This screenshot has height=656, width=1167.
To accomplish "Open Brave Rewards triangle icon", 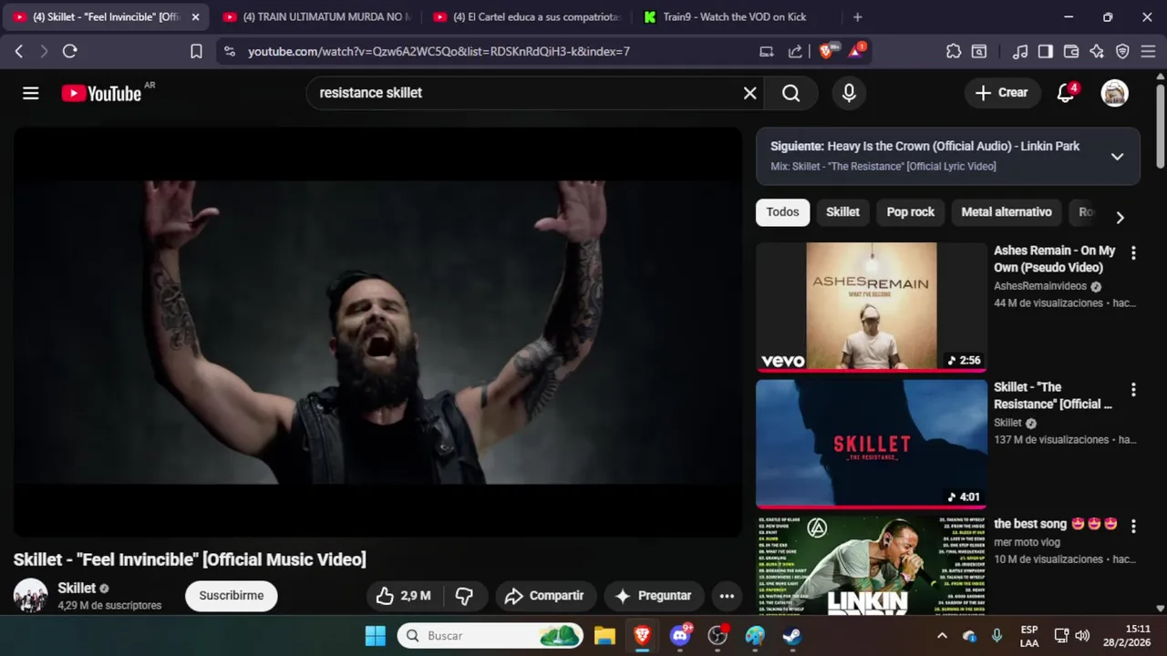I will [856, 52].
